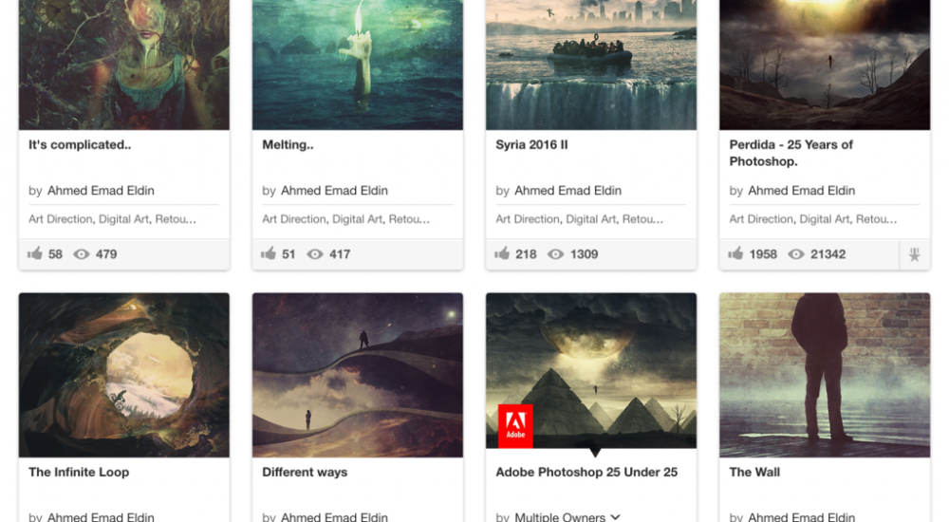Click the eye icon beside 479 views
Viewport: 949px width, 522px height.
[81, 254]
